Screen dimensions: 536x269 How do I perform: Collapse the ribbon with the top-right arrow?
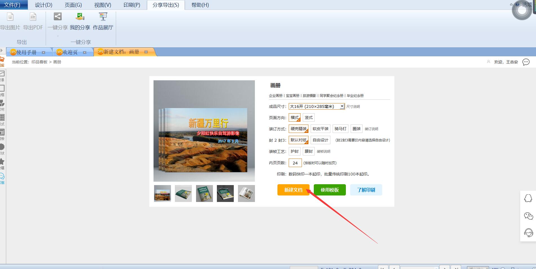(511, 5)
